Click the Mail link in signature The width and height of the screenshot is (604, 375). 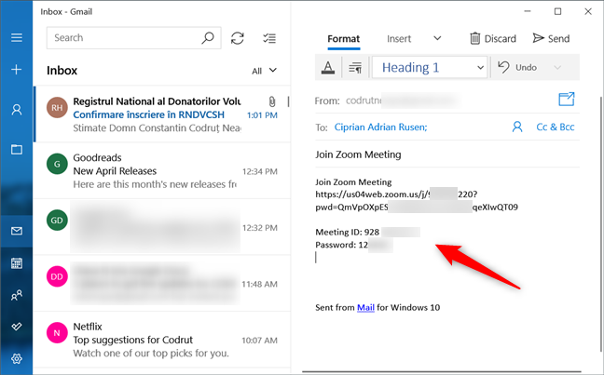point(365,308)
